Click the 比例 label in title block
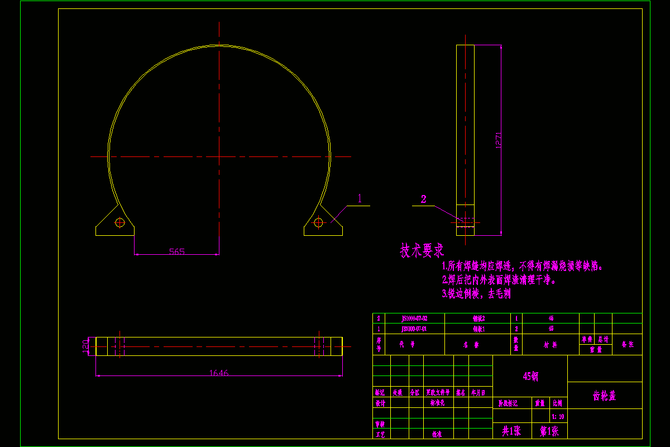The height and width of the screenshot is (447, 670). (x=557, y=403)
